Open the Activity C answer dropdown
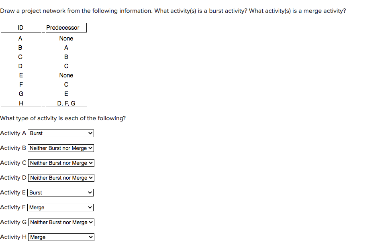 tap(61, 163)
